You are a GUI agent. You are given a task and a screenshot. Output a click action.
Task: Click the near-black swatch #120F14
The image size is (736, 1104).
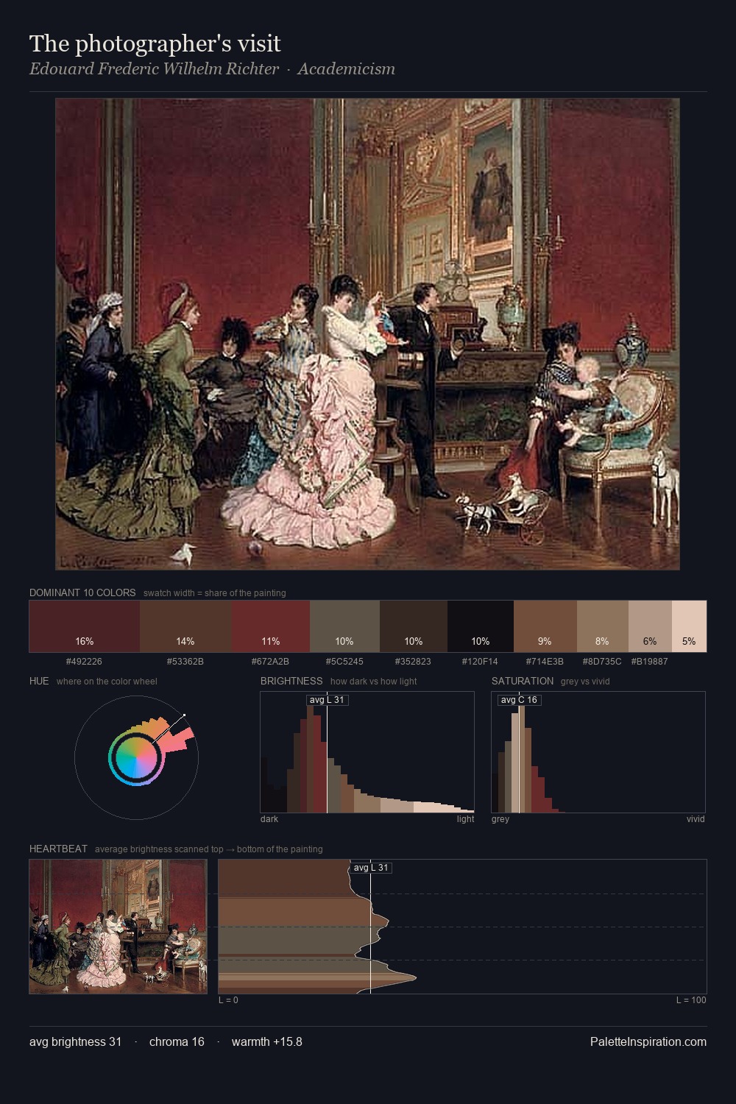point(481,626)
